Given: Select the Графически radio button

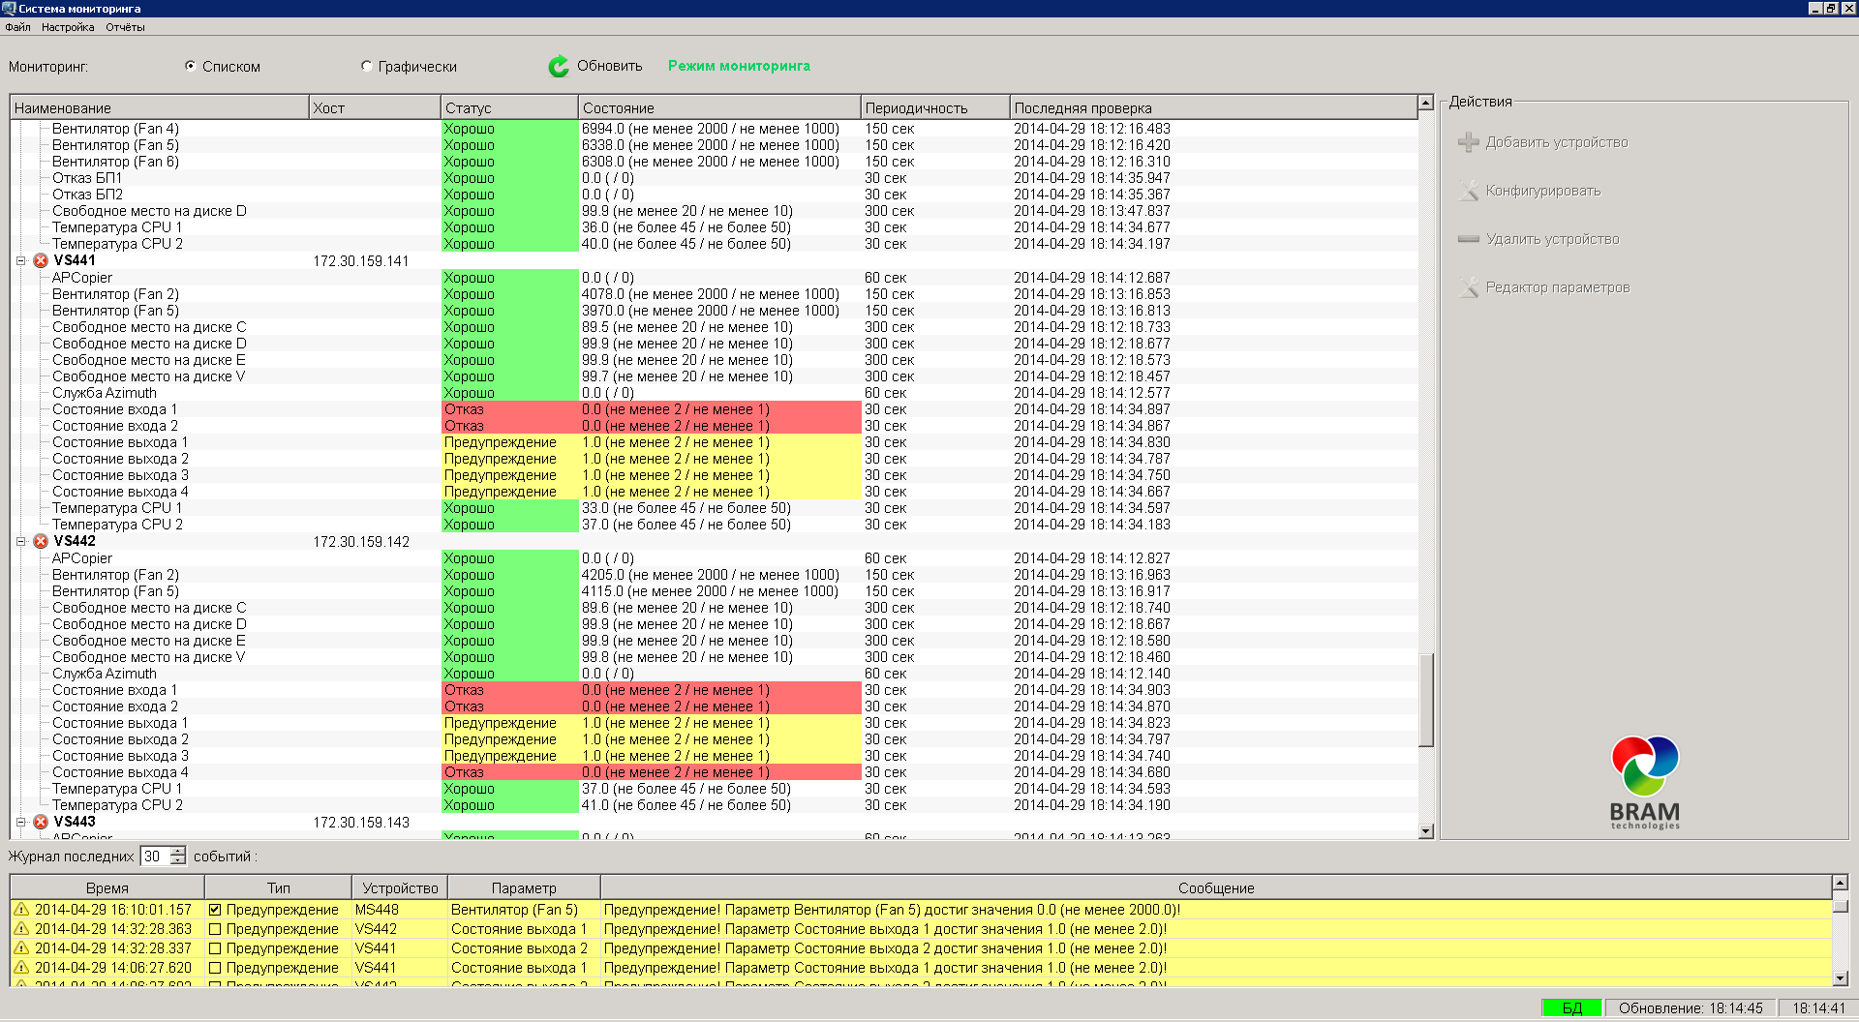Looking at the screenshot, I should (x=366, y=66).
